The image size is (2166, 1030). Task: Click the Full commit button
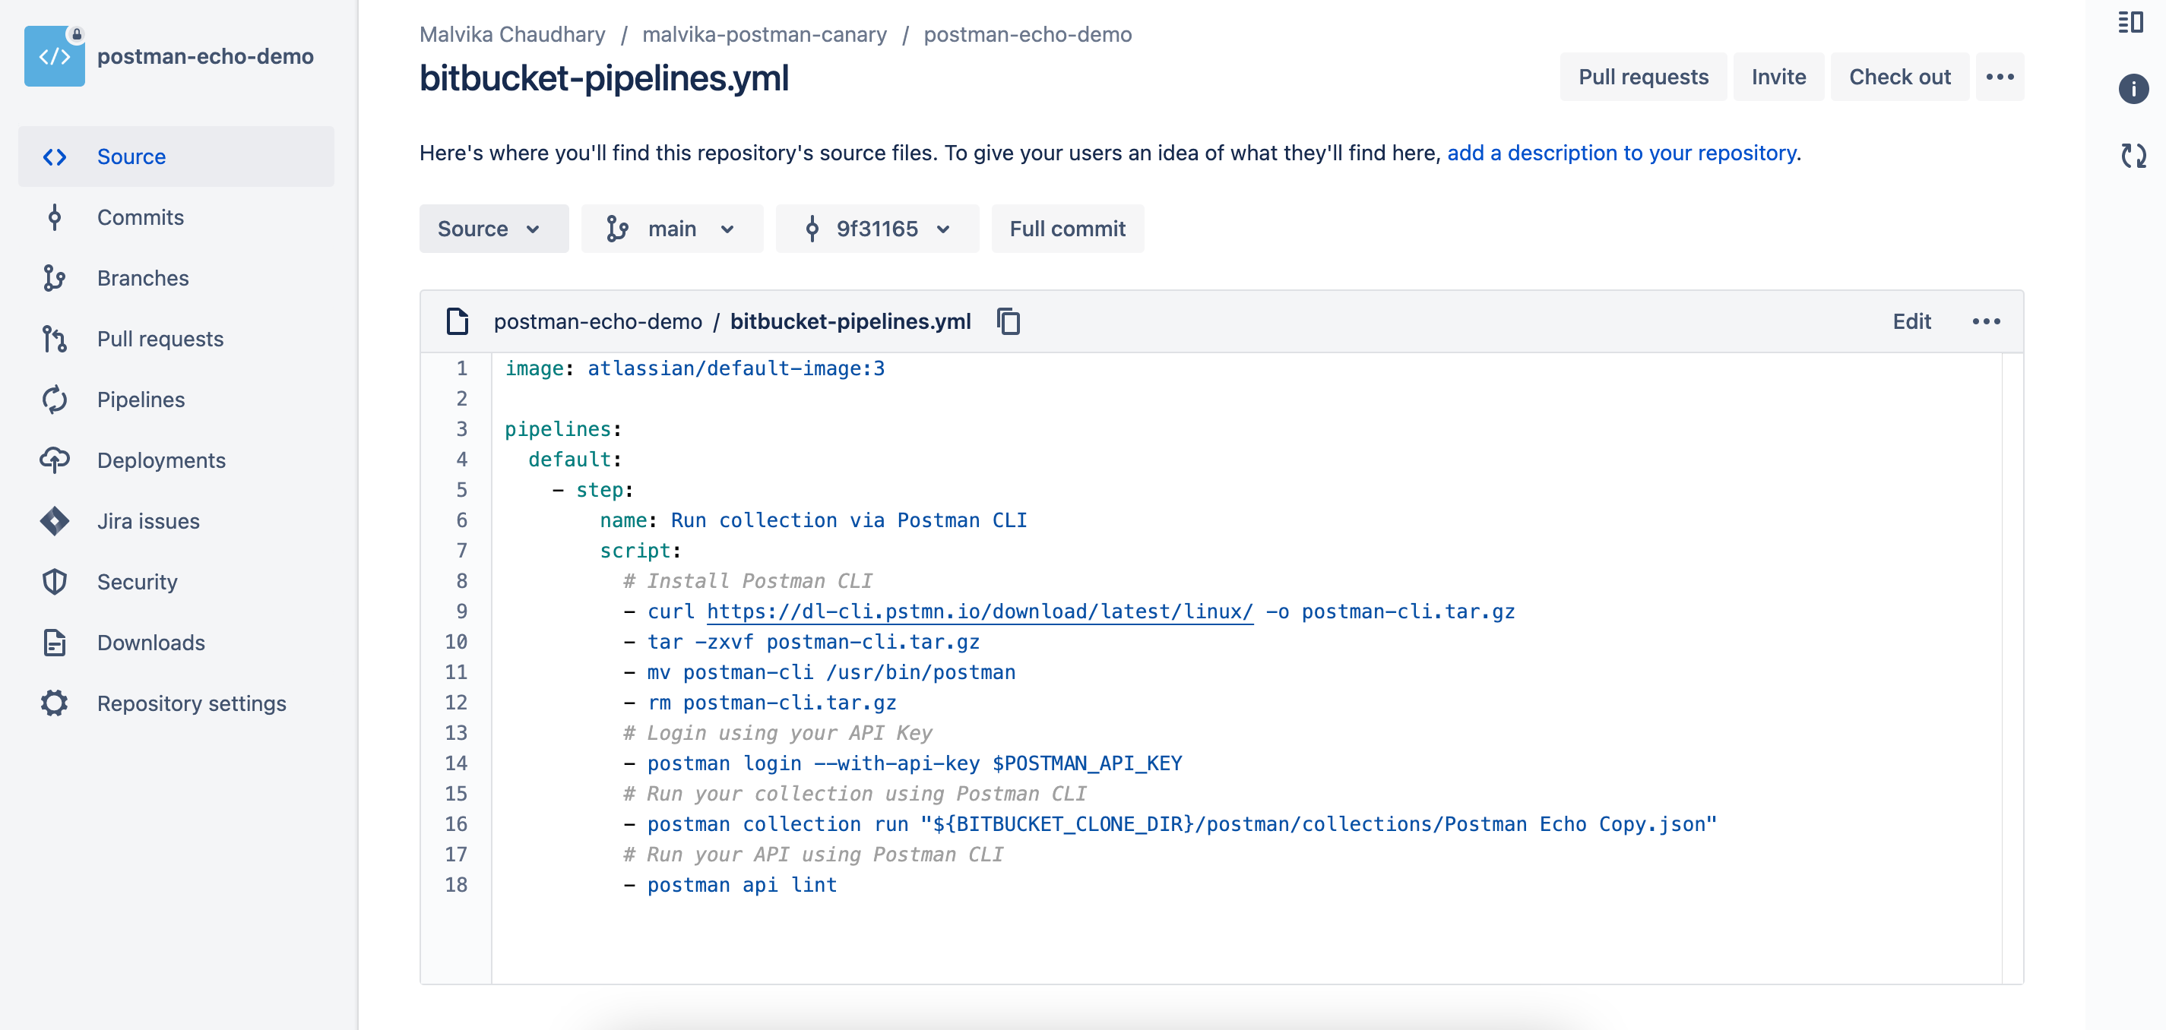(x=1067, y=229)
